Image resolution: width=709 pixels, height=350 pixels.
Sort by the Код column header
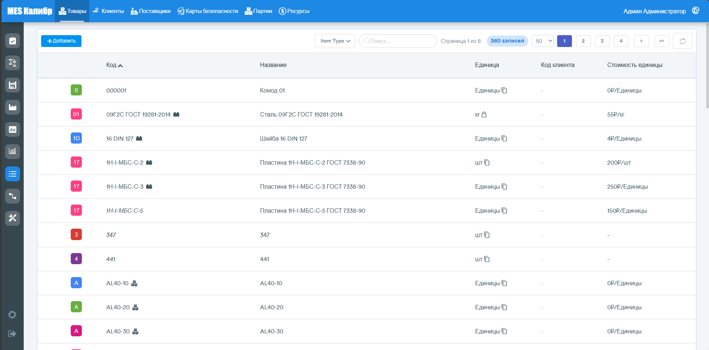point(114,65)
